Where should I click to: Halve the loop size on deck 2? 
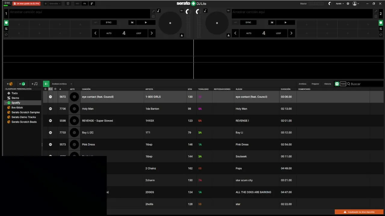point(235,33)
